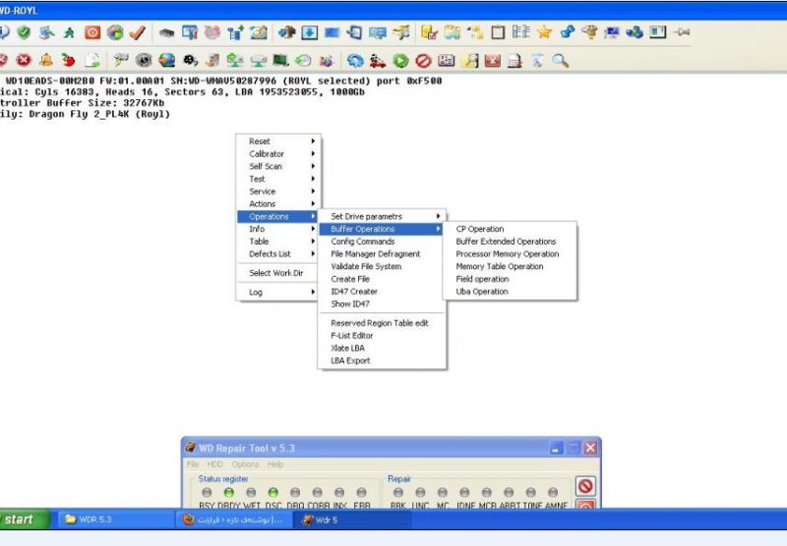Click the blue gear icon
This screenshot has width=787, height=546.
tap(355, 61)
